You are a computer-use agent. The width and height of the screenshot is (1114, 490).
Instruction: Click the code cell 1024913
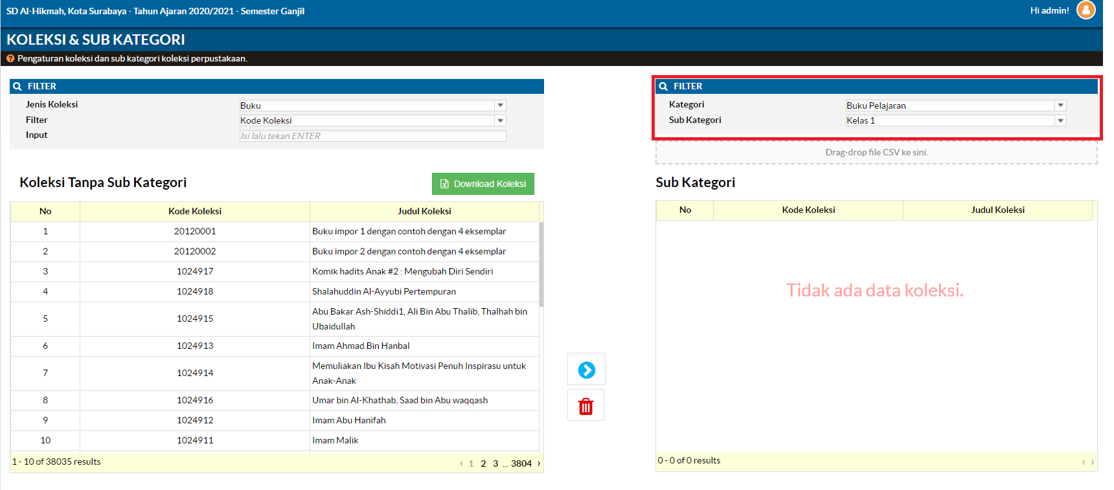tap(195, 346)
